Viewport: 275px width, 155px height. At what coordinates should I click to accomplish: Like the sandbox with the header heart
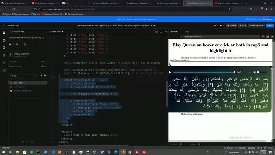[220, 25]
